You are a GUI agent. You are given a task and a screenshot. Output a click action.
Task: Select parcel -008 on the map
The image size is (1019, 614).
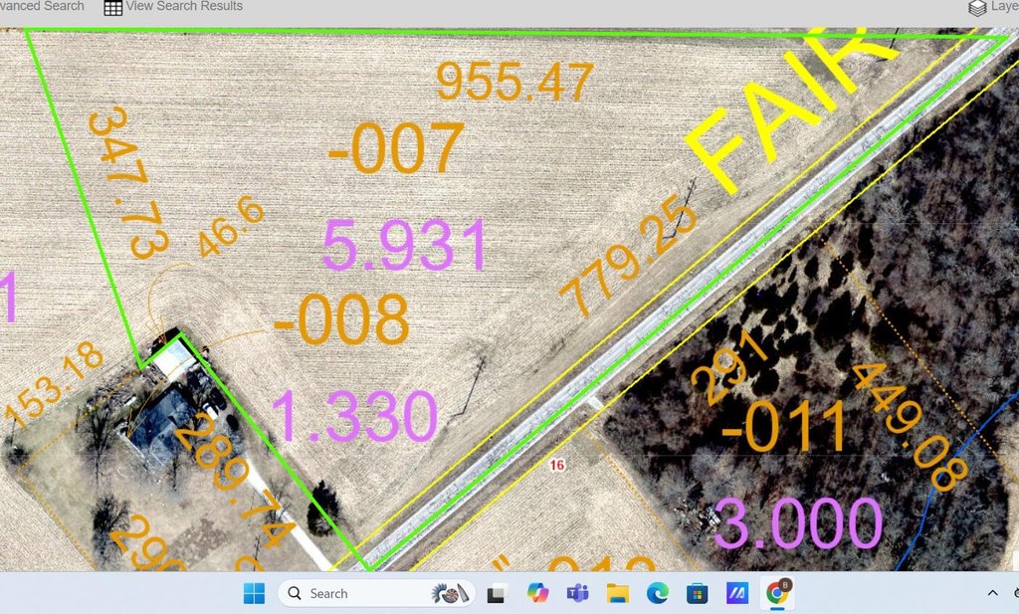coord(340,319)
